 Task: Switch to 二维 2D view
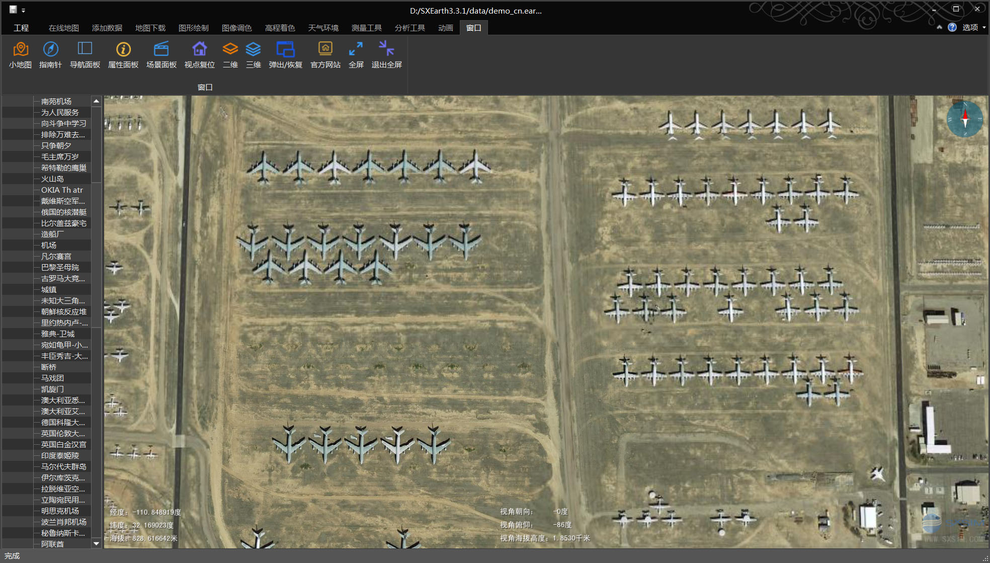coord(230,54)
